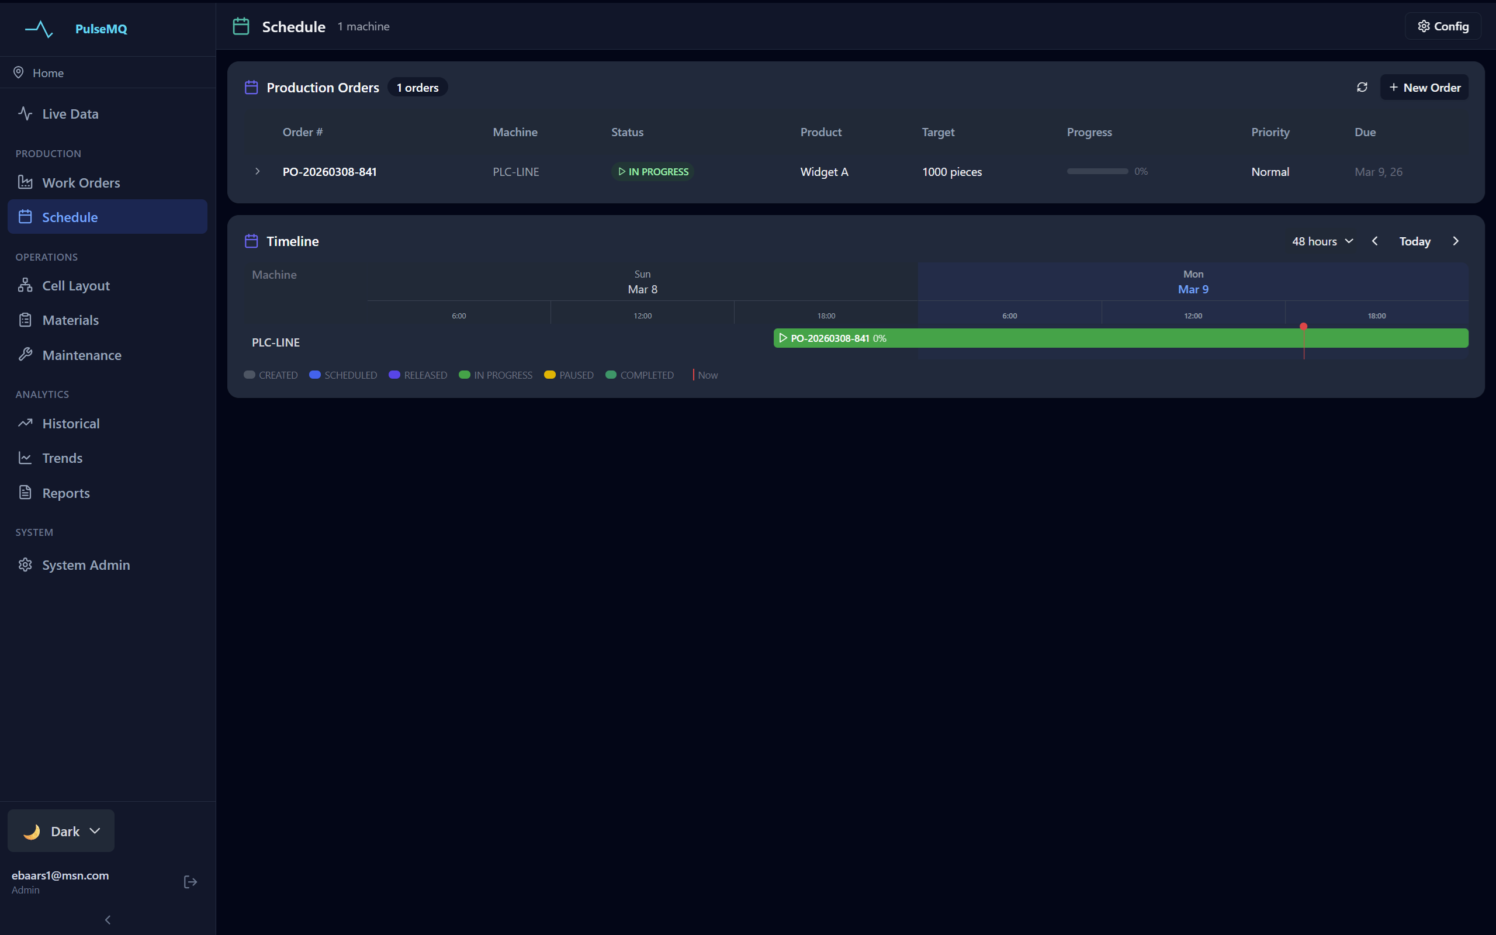Expand the PO-20260308-841 order row
Screen dimensions: 1496x935
(x=258, y=171)
